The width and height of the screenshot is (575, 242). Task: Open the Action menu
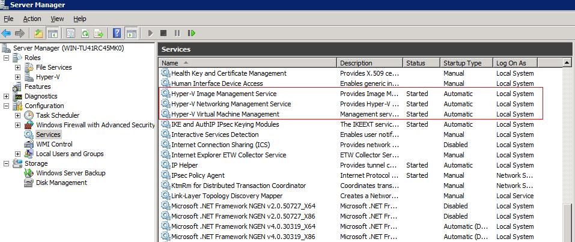[32, 19]
